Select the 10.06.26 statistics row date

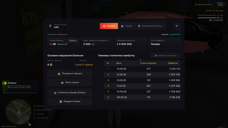pos(121,92)
